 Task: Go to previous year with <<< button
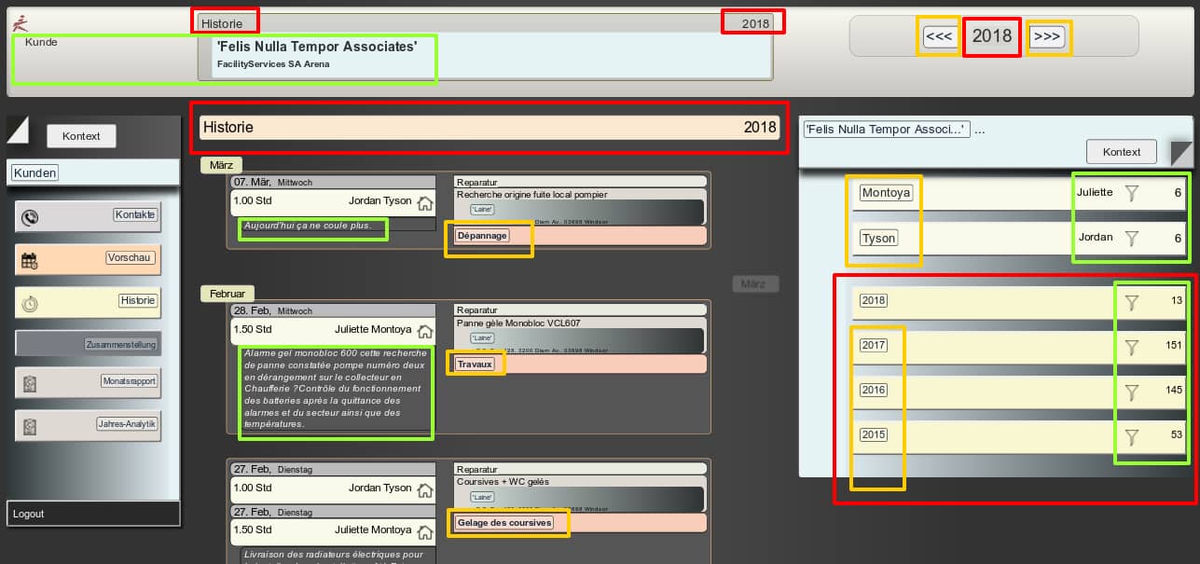(x=939, y=36)
